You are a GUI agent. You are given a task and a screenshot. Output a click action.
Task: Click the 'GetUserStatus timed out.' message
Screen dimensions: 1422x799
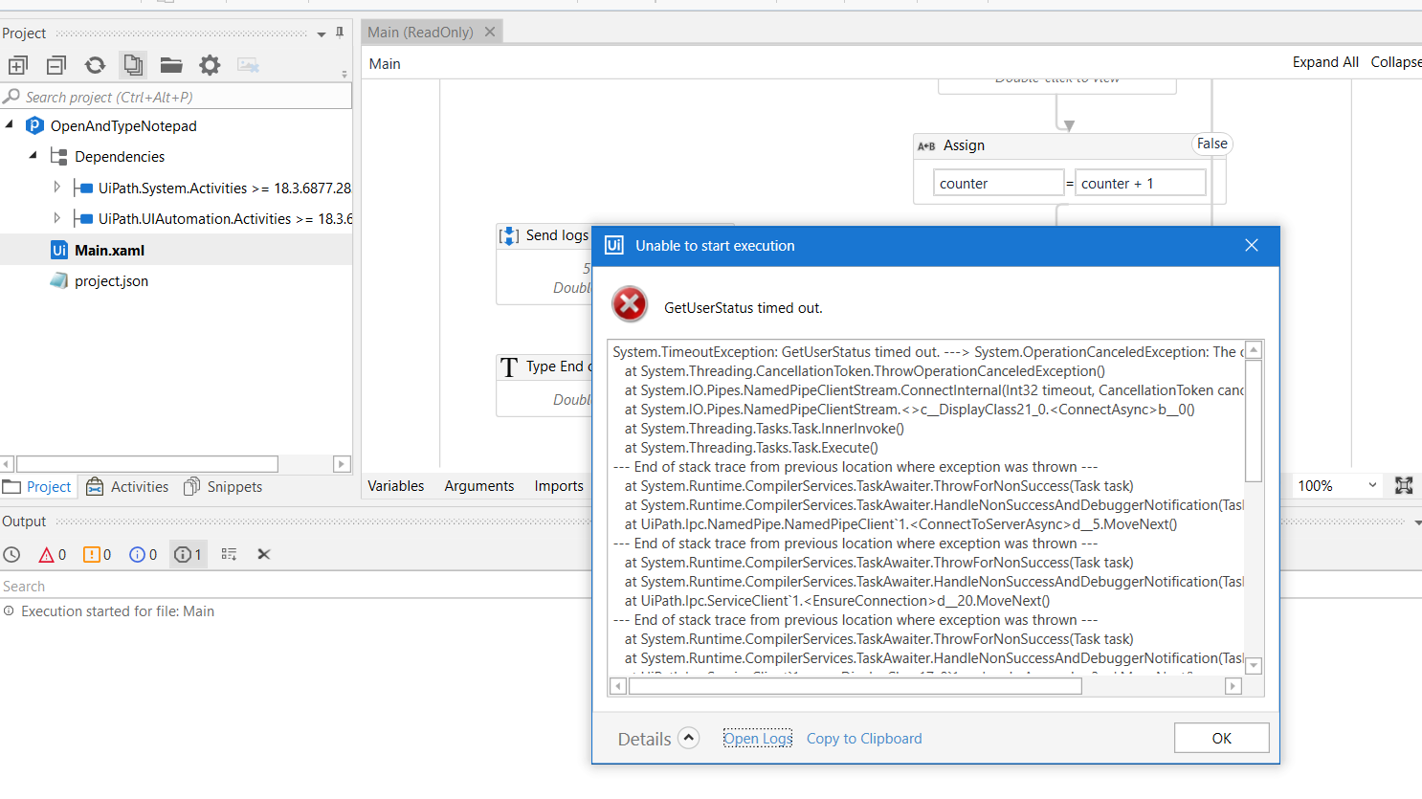[744, 308]
